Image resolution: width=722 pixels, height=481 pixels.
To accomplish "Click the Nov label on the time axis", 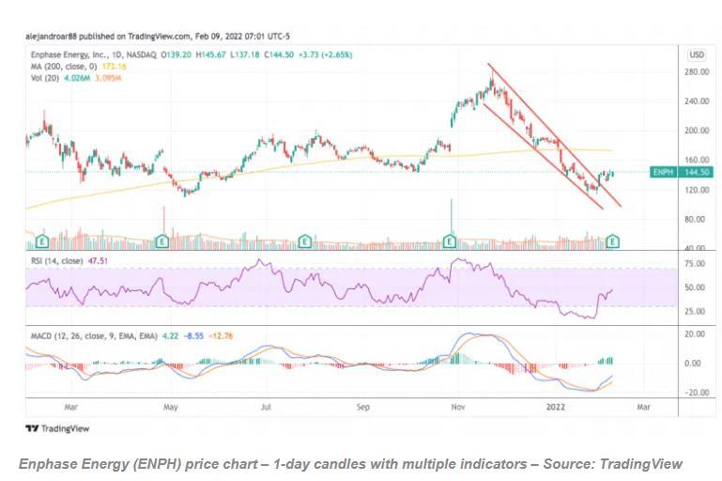I will tap(457, 408).
